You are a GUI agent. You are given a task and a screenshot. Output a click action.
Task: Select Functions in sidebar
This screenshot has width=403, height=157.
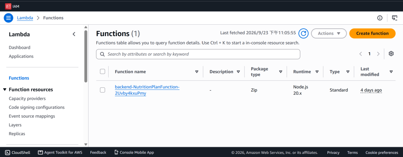click(x=19, y=78)
